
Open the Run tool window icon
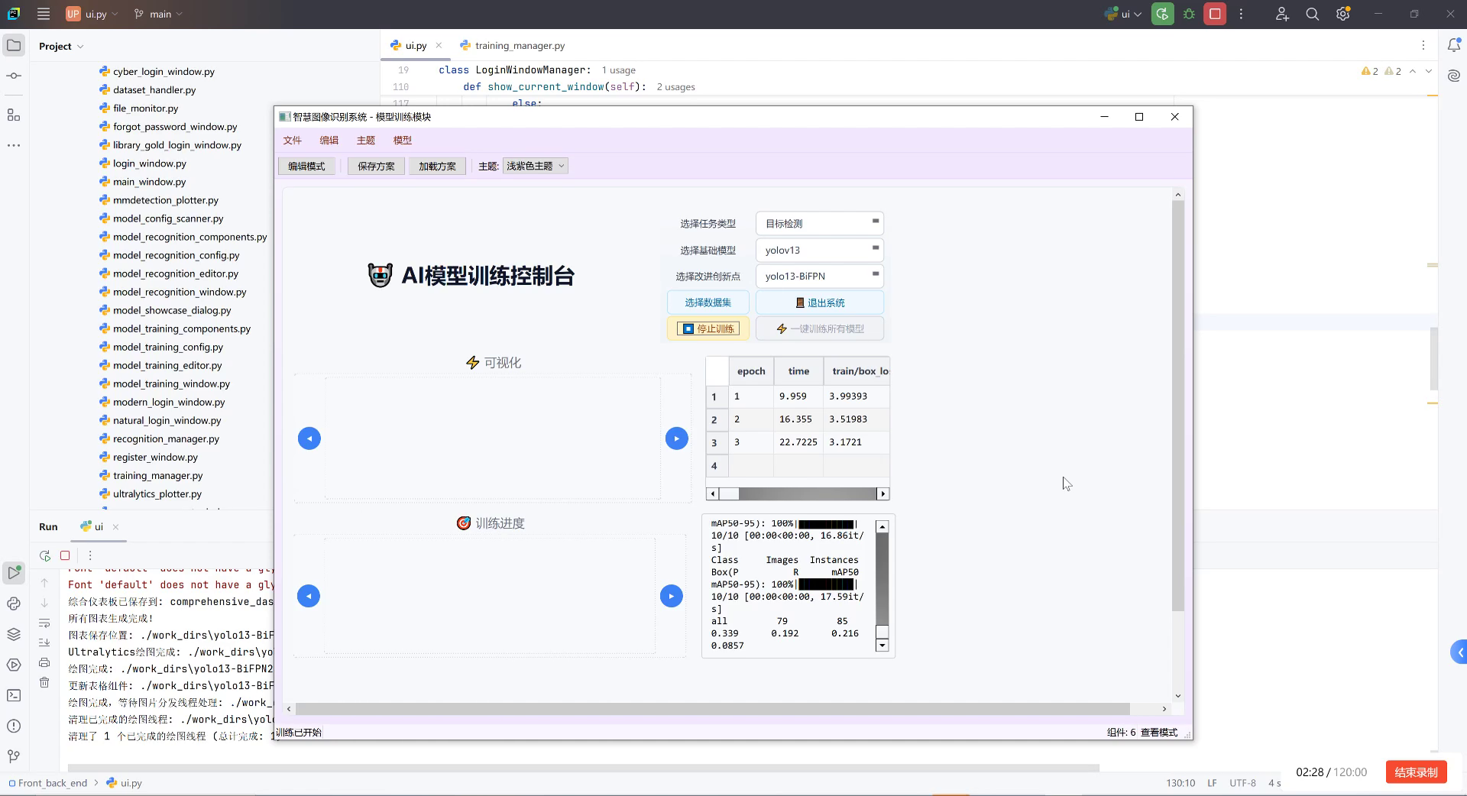(14, 572)
